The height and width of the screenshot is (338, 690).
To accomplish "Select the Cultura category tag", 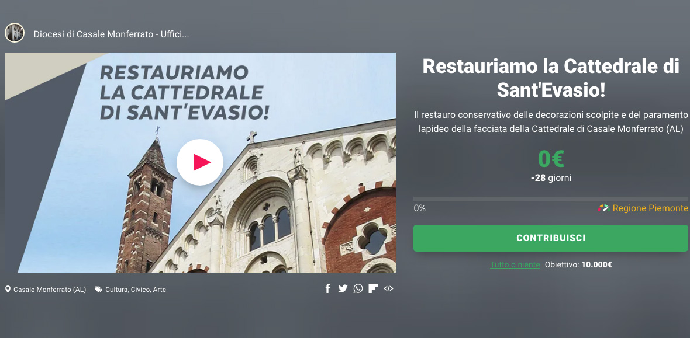I will click(116, 290).
